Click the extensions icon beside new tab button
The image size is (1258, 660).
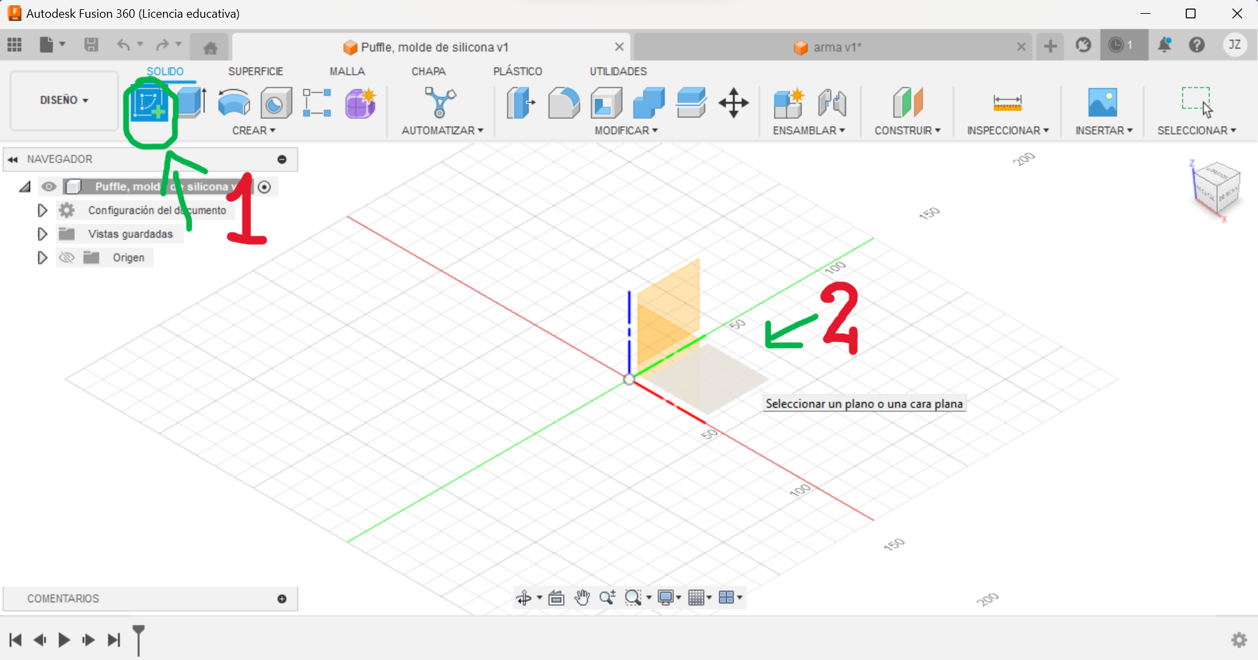click(1083, 45)
